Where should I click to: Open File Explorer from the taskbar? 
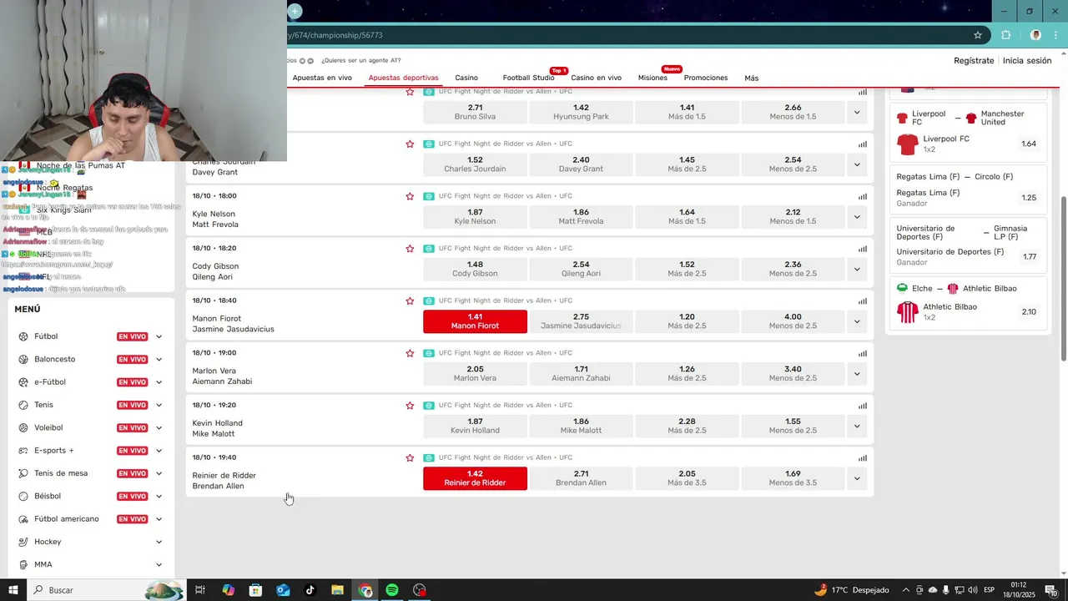[x=337, y=590]
